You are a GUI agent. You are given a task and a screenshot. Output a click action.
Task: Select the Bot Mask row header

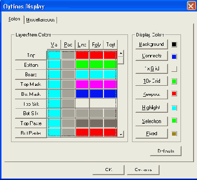(30, 94)
